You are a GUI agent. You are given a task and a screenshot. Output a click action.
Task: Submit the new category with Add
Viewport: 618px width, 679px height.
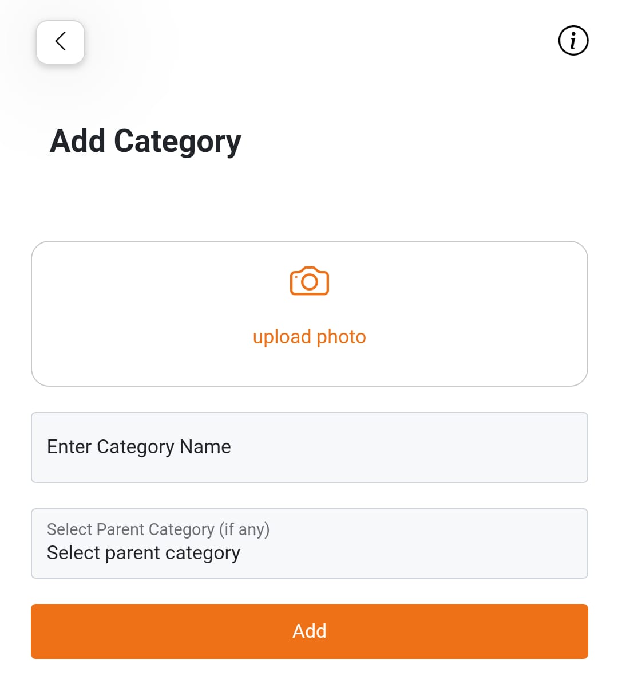click(309, 631)
